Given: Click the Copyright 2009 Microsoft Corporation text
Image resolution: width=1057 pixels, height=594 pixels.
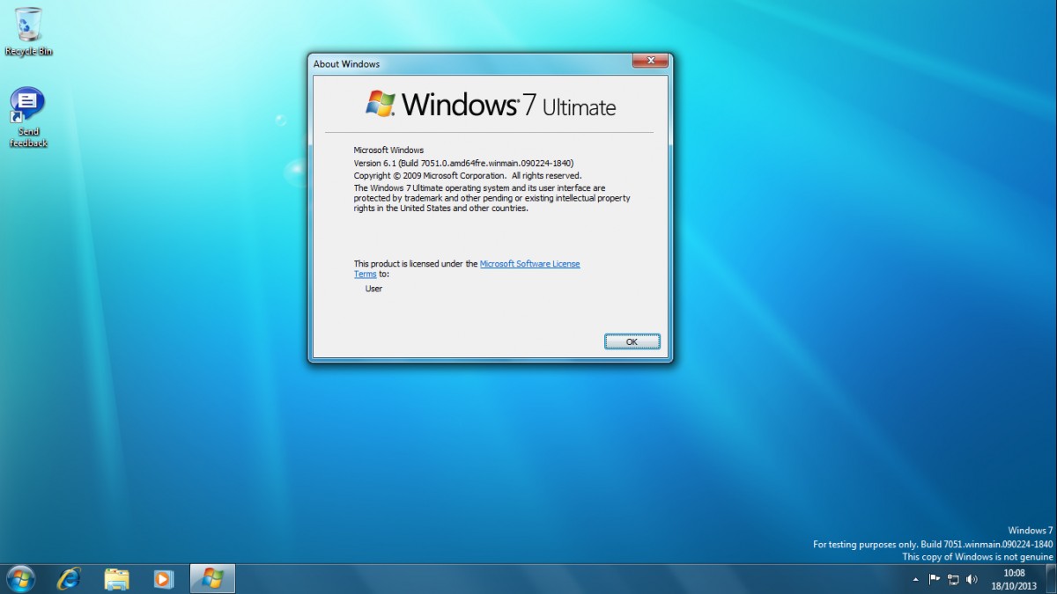Looking at the screenshot, I should 468,175.
